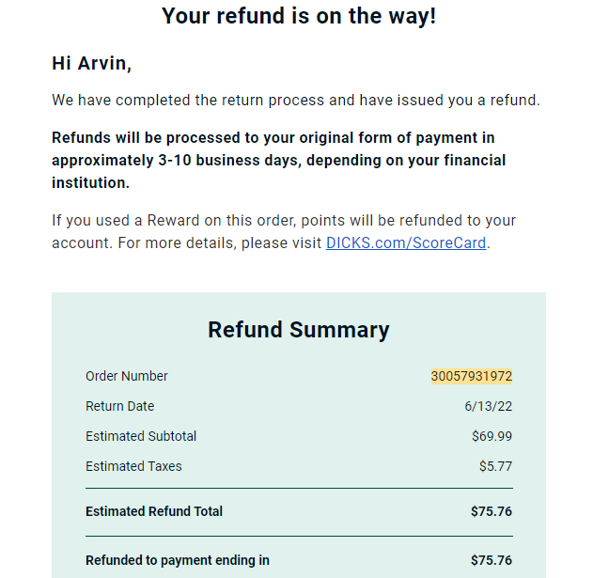
Task: Click the Estimated Refund Total label
Action: (x=154, y=511)
